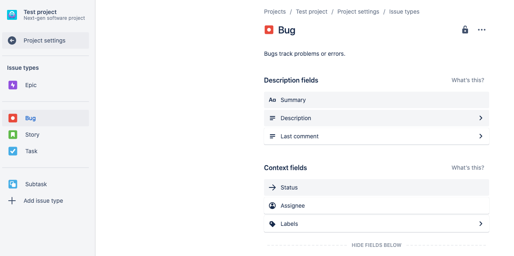Screen dimensions: 514x256
Task: Select the Subtask icon in sidebar
Action: [12, 184]
